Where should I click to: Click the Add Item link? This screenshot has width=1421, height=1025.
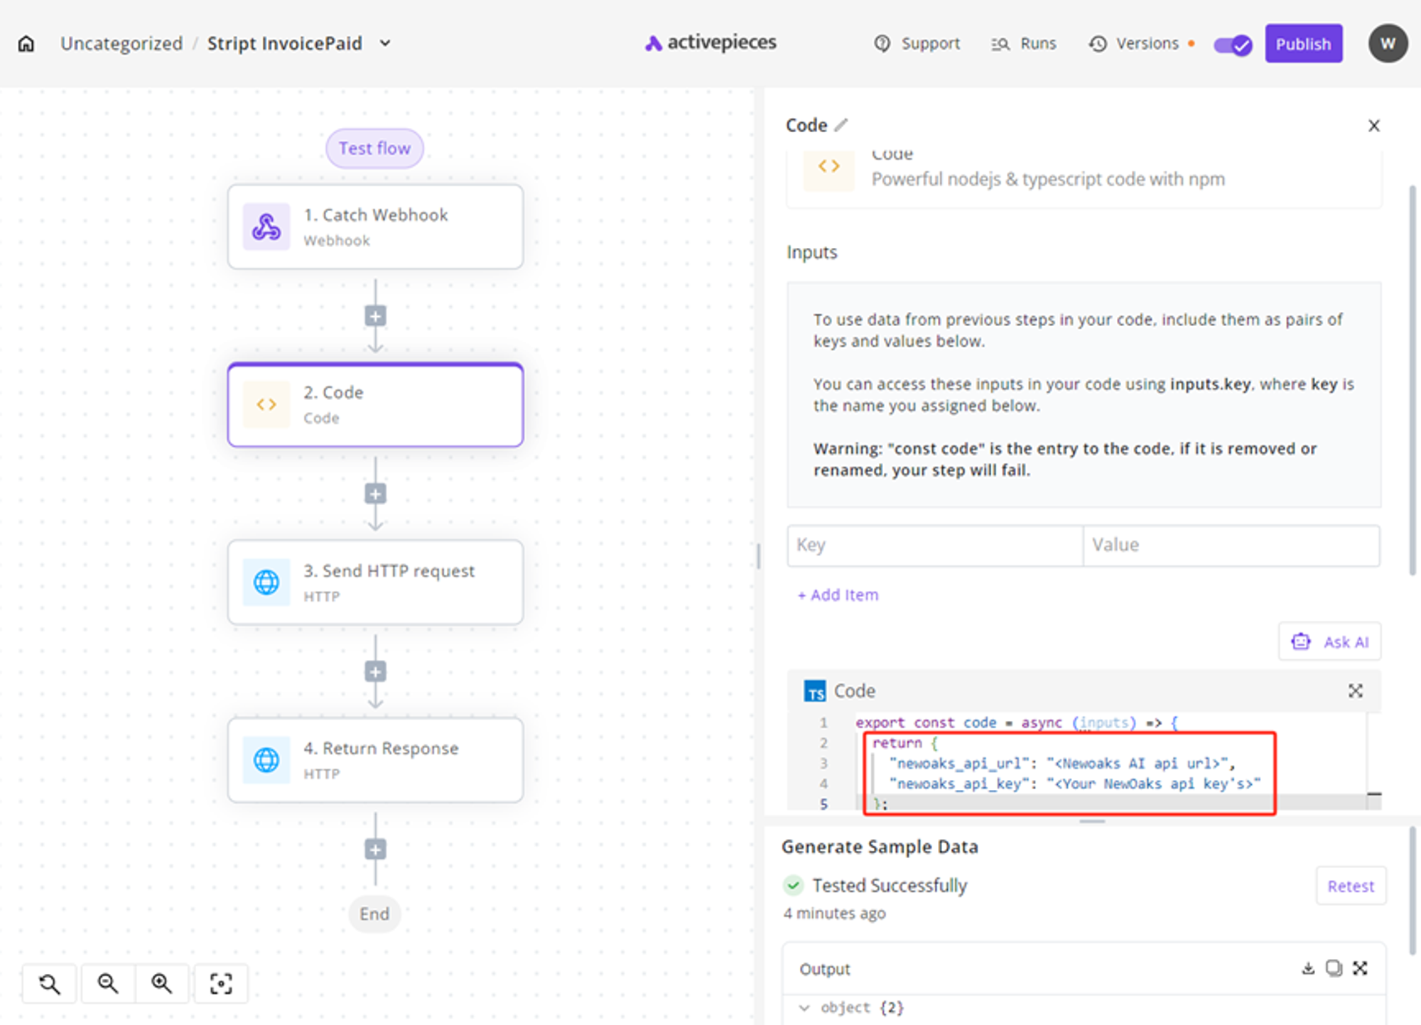click(x=838, y=595)
